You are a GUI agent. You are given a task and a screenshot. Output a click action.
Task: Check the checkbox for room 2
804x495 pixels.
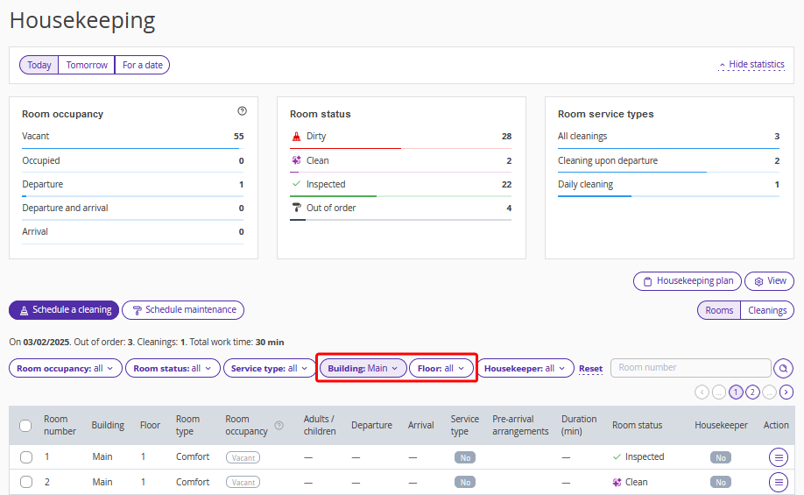26,483
